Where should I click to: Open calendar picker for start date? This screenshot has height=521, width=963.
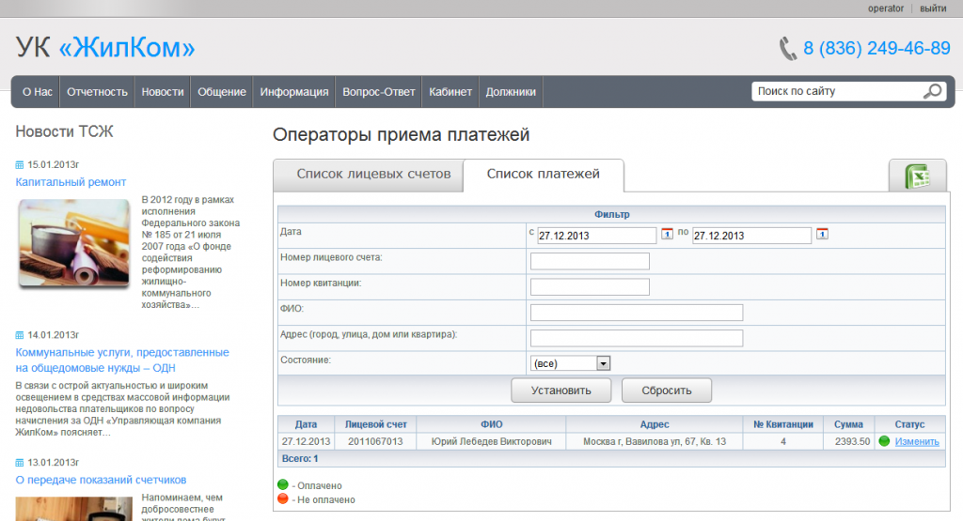(x=668, y=235)
